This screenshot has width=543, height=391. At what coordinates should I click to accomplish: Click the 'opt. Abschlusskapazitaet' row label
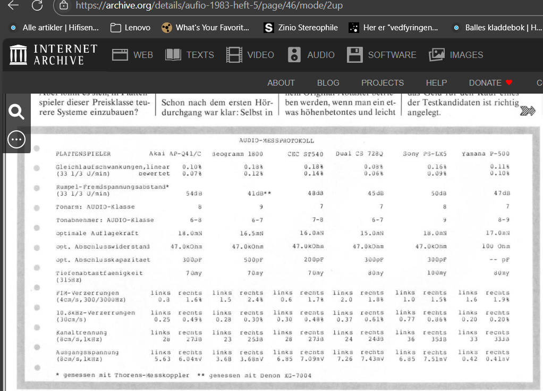(103, 260)
